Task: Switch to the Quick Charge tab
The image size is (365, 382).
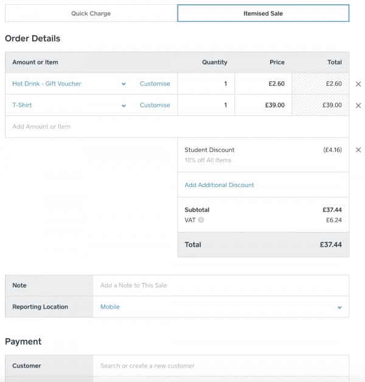Action: point(91,13)
